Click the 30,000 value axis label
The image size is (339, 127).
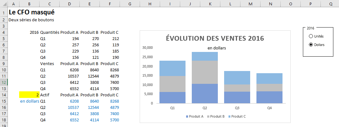[148, 48]
